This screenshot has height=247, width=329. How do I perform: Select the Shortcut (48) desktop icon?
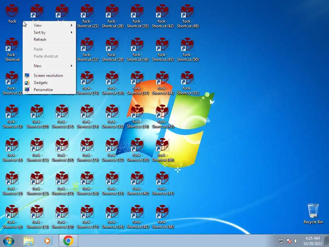(163, 217)
